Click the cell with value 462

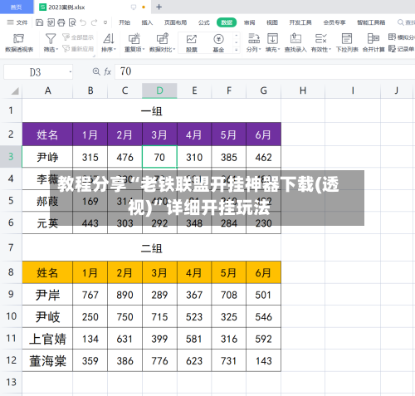[x=263, y=157]
